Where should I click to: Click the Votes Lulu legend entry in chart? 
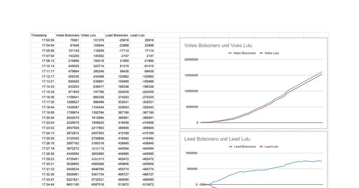[x=269, y=53]
